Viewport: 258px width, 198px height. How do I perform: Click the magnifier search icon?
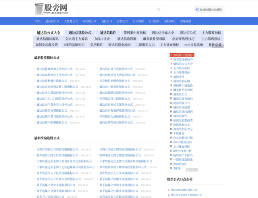(158, 10)
